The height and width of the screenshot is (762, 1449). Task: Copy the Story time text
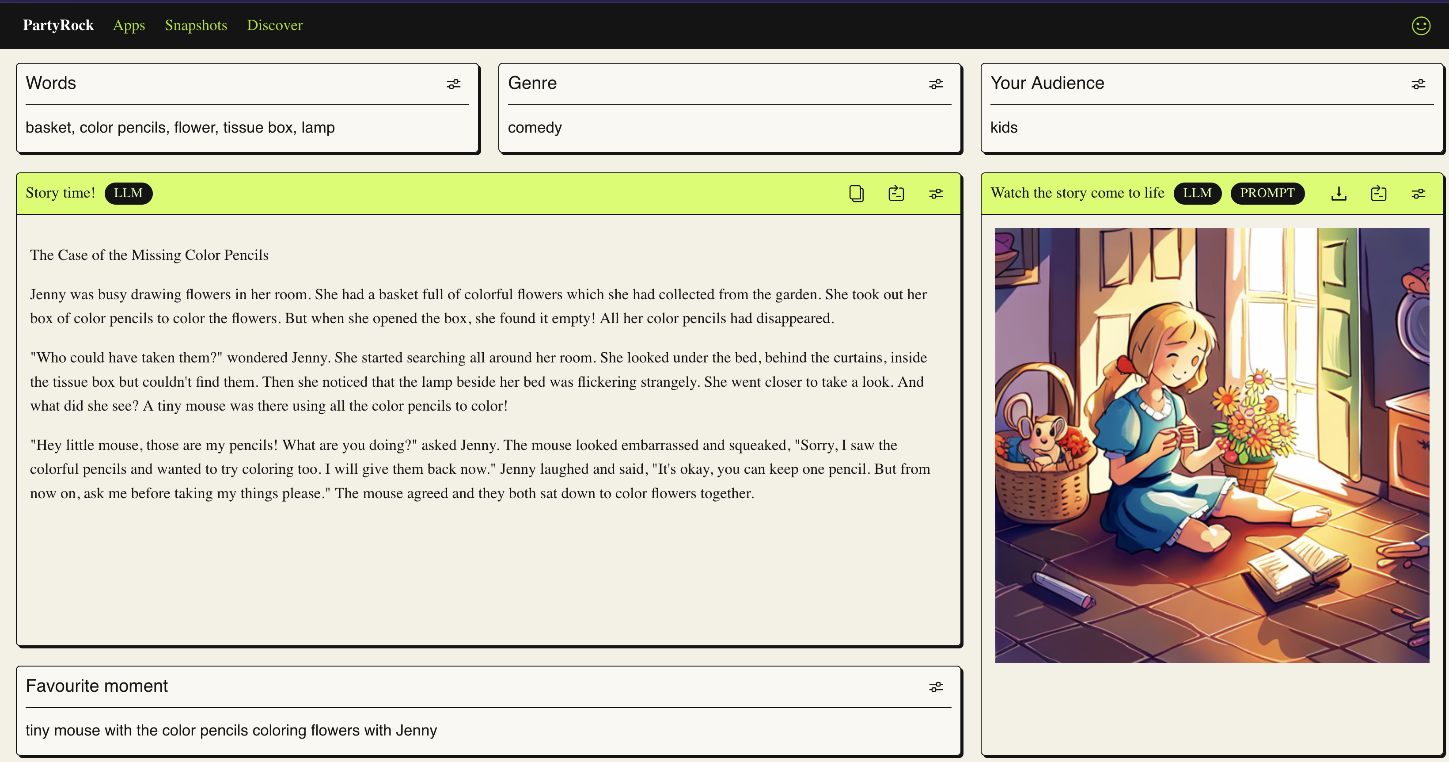pos(856,193)
